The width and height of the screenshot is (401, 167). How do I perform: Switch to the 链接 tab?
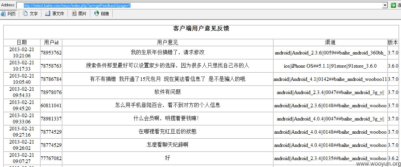[101, 14]
